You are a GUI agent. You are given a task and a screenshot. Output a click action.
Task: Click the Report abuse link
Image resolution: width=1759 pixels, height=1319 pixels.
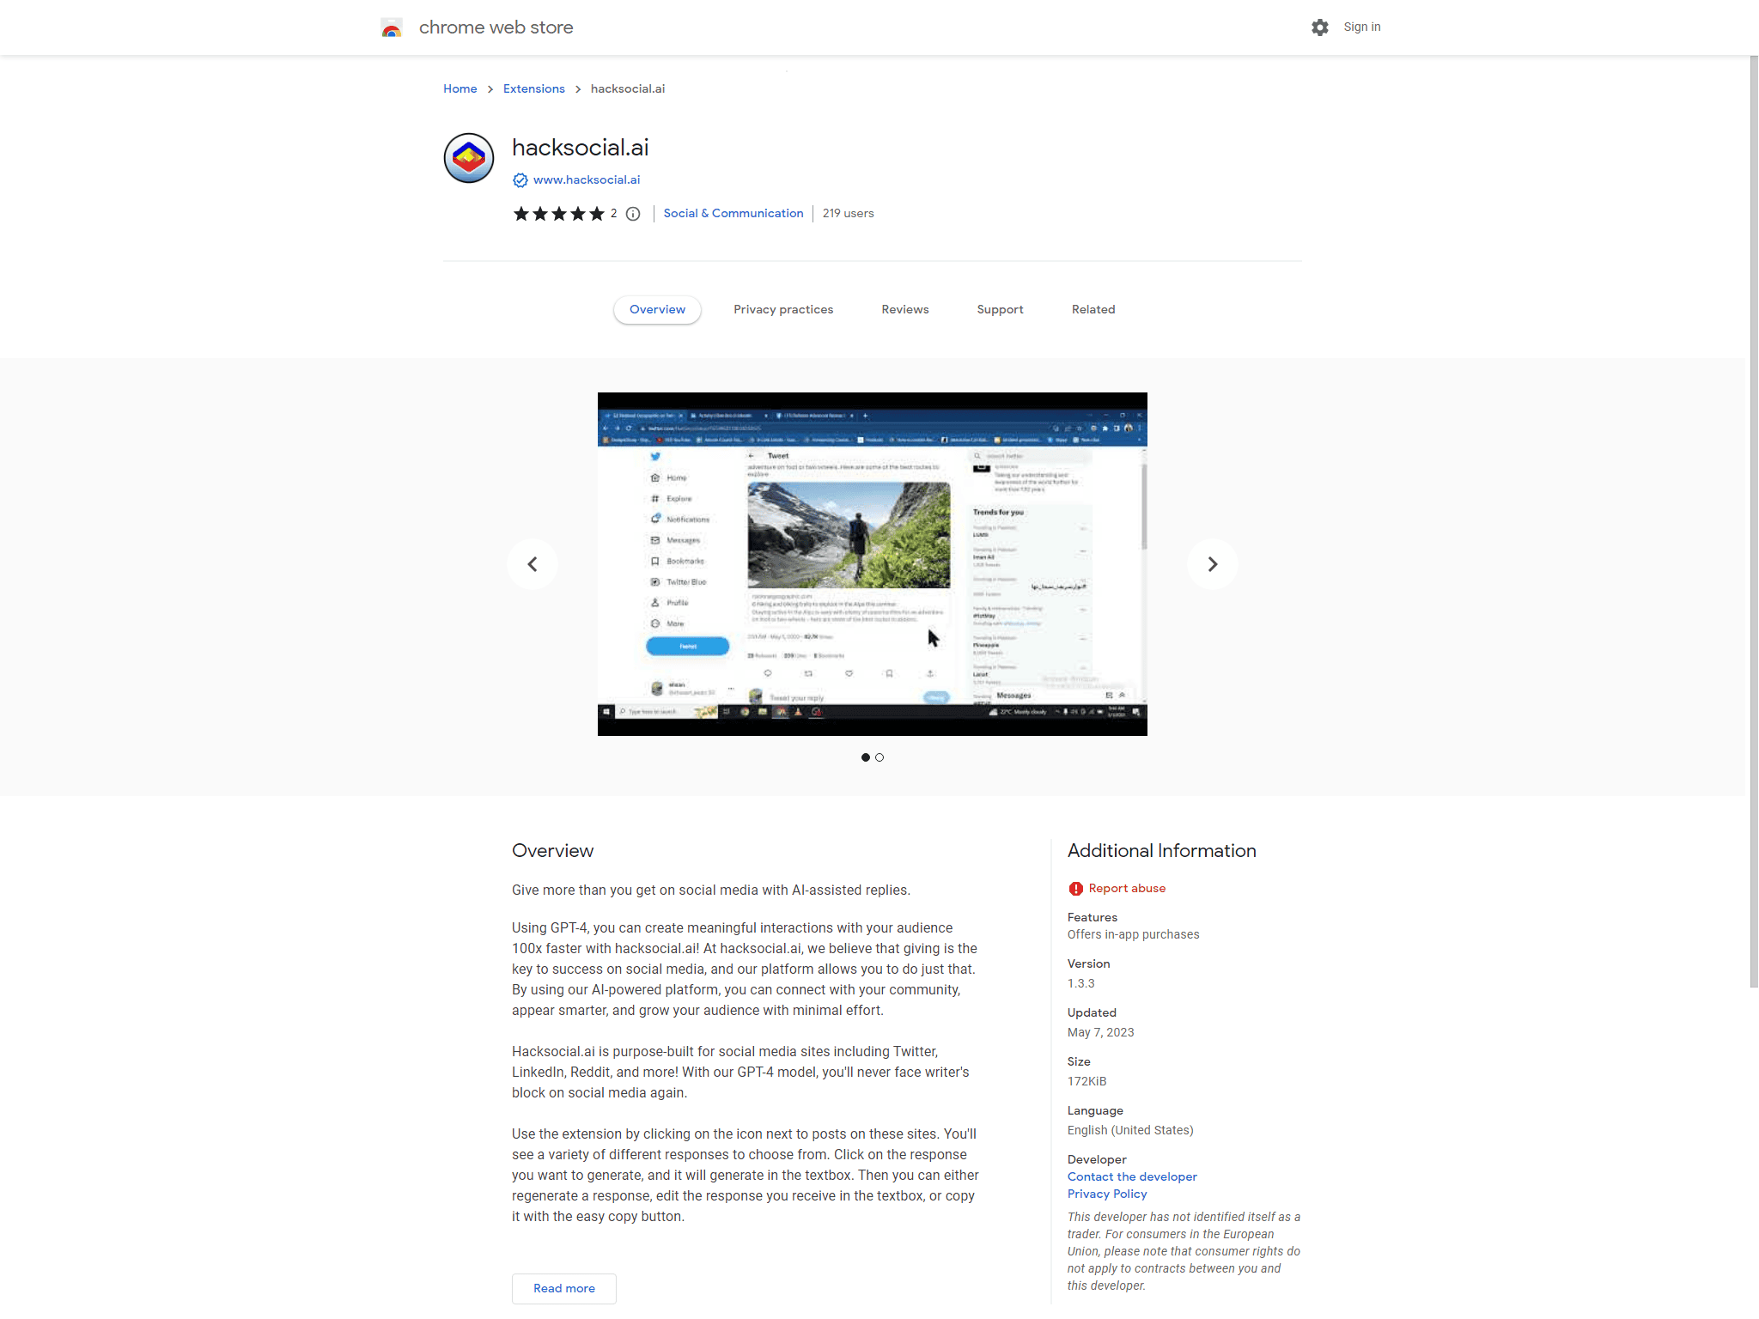1127,889
